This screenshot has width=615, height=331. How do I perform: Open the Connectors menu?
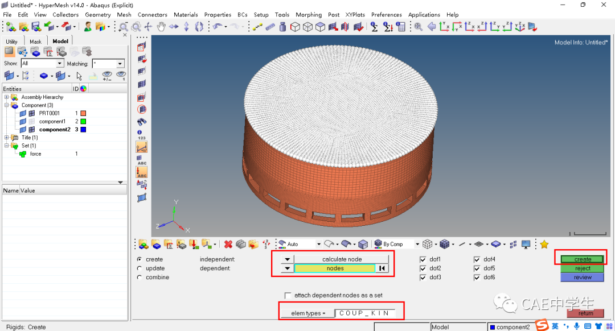(x=152, y=15)
